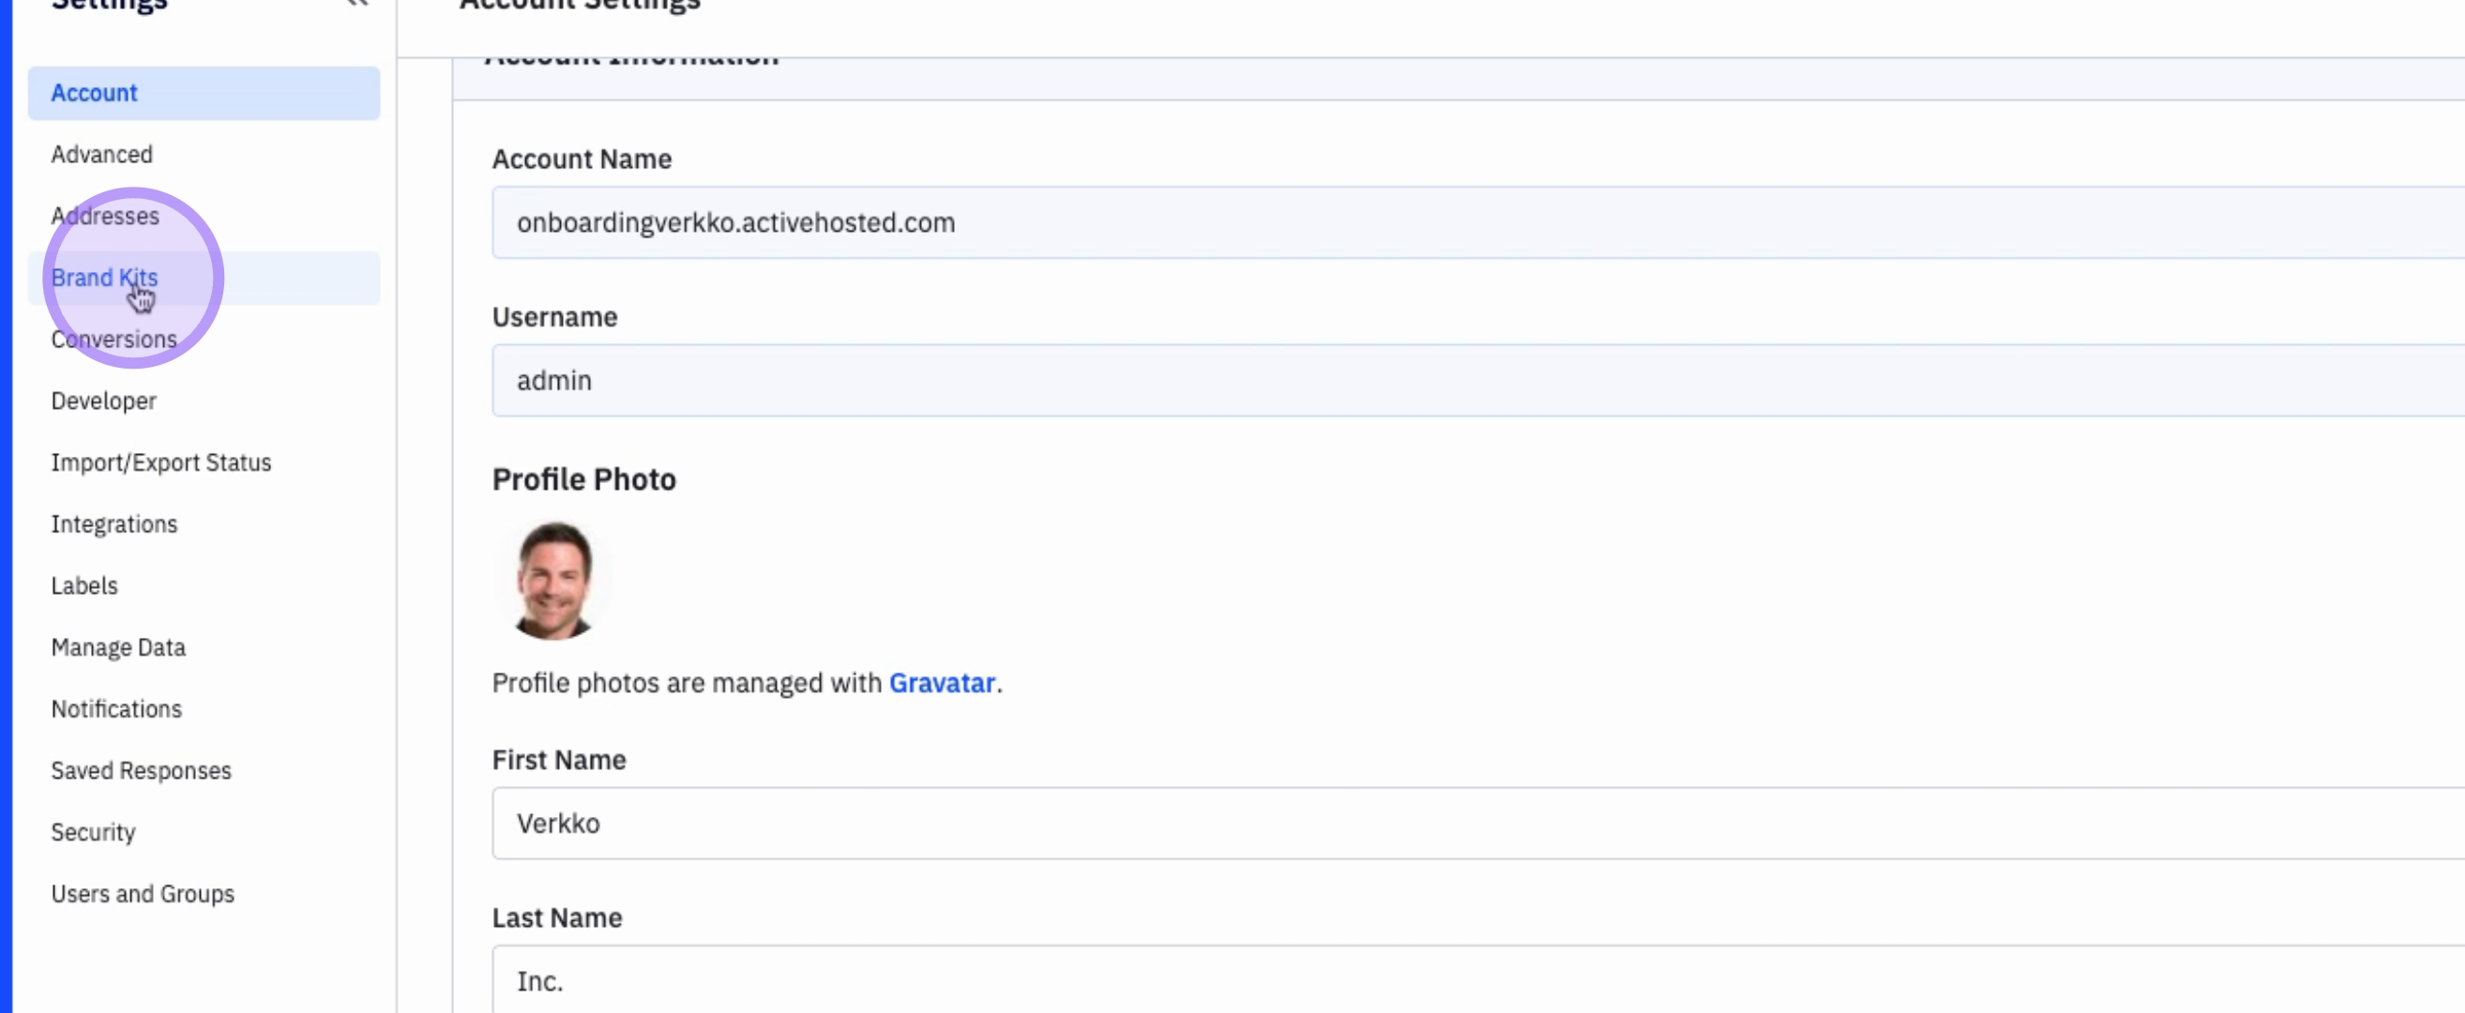
Task: Open Integrations settings
Action: coord(113,524)
